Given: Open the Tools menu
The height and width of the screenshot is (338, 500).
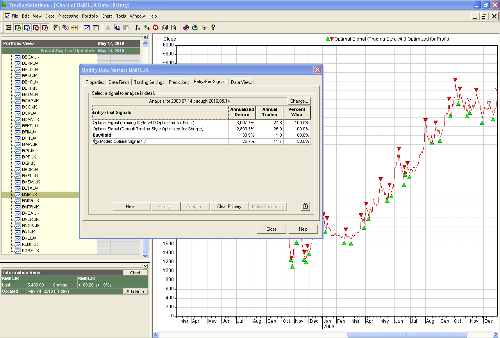Looking at the screenshot, I should (x=121, y=16).
